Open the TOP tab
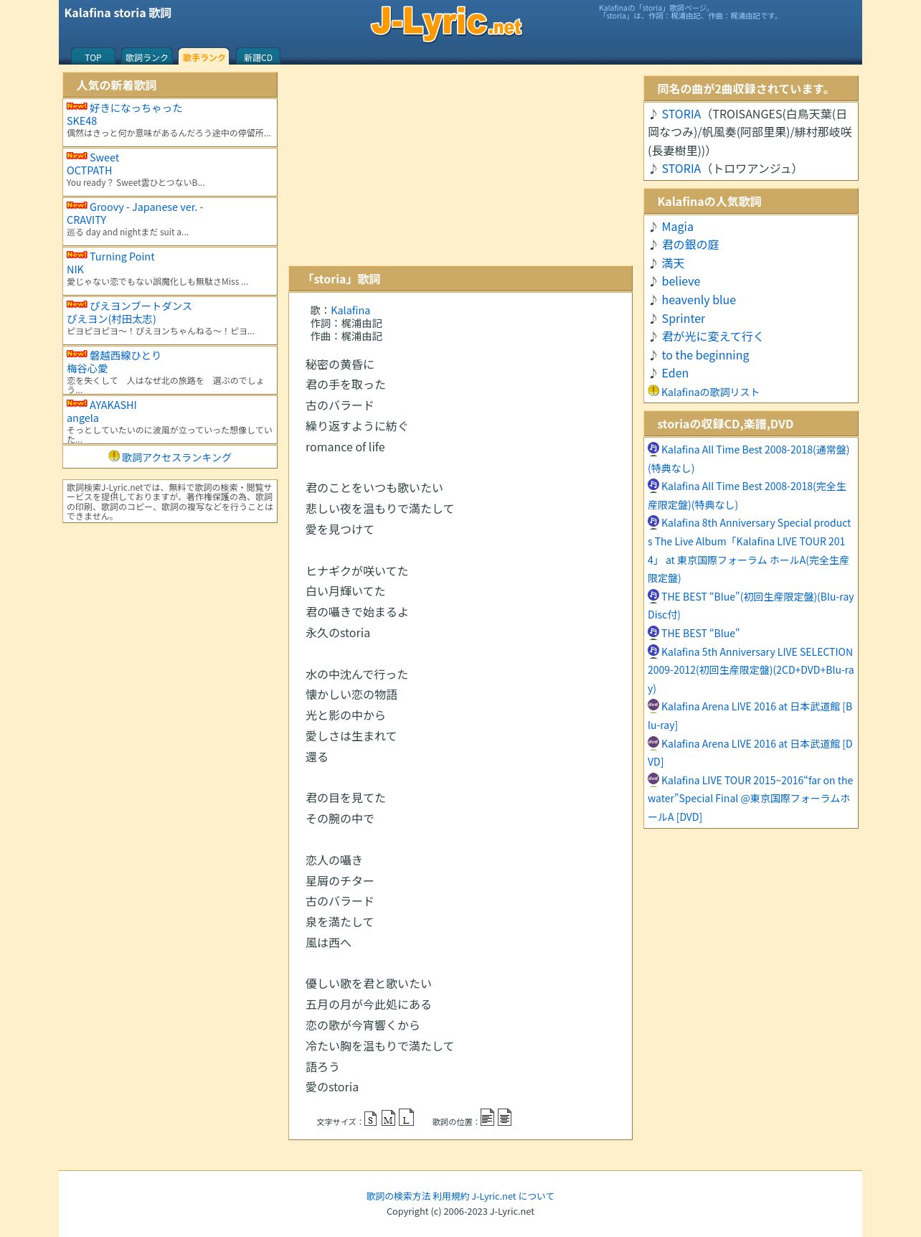This screenshot has height=1237, width=921. pyautogui.click(x=93, y=57)
